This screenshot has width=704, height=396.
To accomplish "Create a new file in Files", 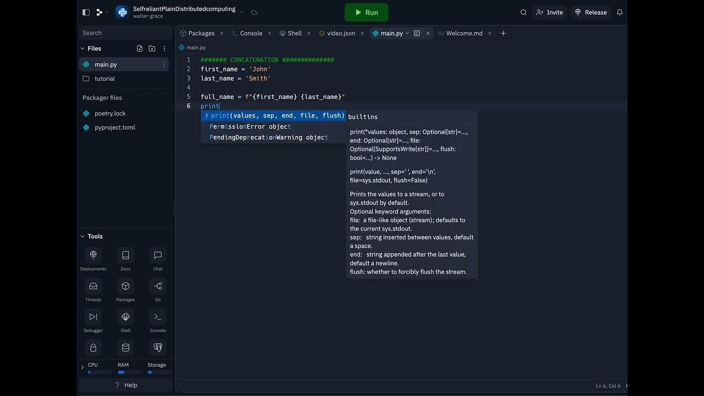I will pos(140,48).
